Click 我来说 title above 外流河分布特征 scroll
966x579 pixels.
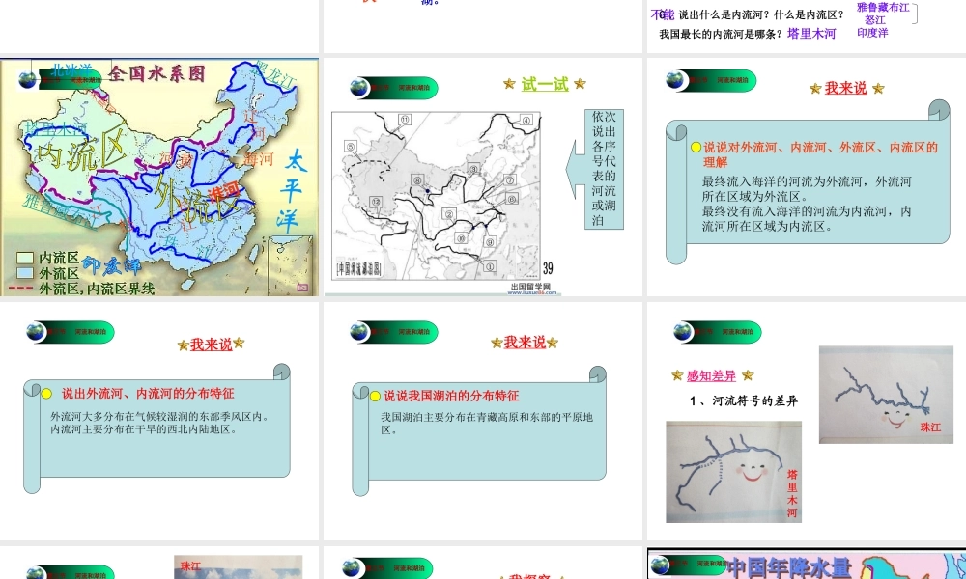pos(212,345)
